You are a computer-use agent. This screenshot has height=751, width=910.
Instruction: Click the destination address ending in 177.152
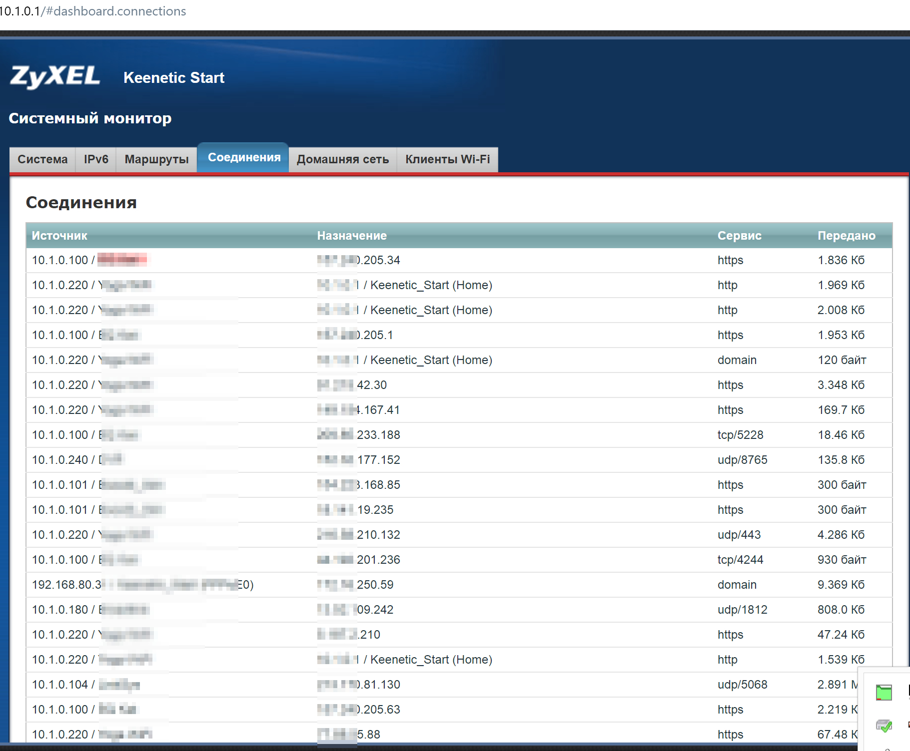(x=359, y=460)
